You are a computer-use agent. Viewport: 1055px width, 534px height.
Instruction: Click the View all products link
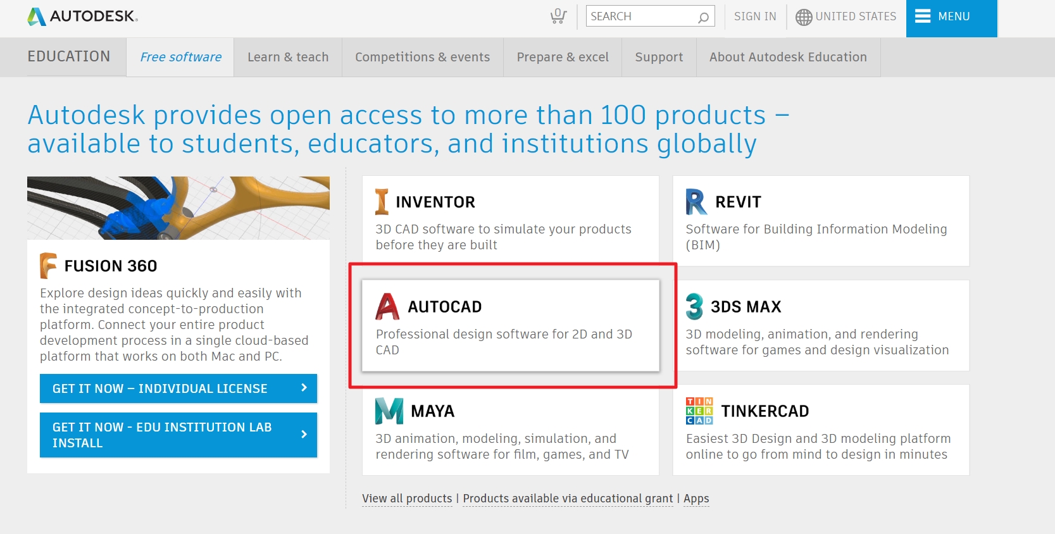click(x=407, y=499)
